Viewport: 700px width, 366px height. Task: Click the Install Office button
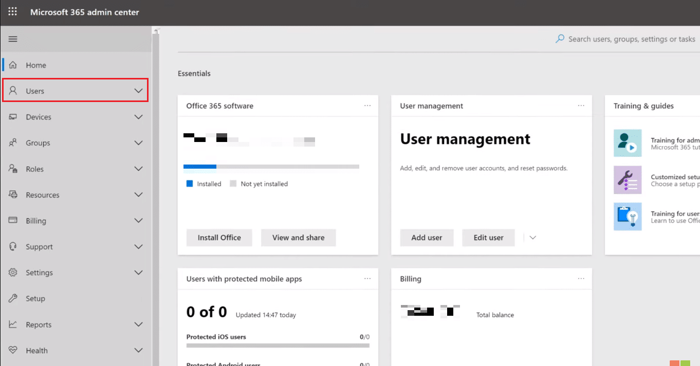(219, 238)
